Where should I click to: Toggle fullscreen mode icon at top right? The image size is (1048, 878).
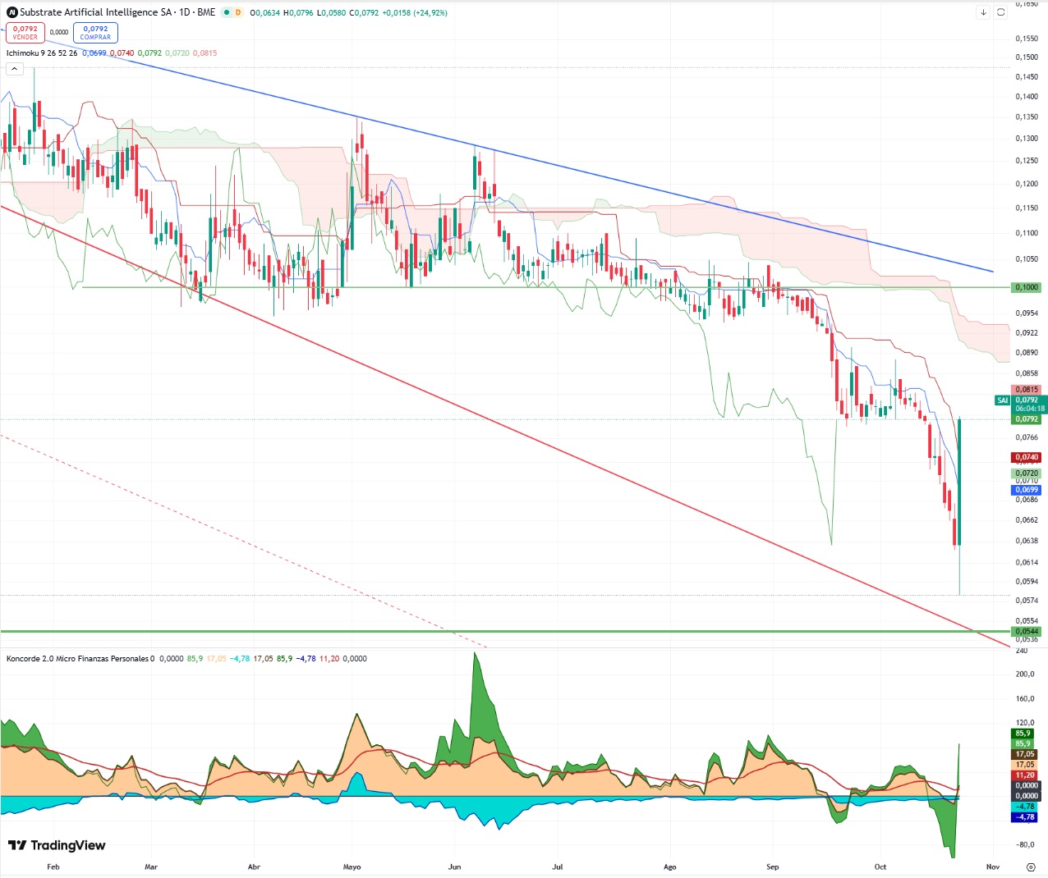[x=1000, y=12]
